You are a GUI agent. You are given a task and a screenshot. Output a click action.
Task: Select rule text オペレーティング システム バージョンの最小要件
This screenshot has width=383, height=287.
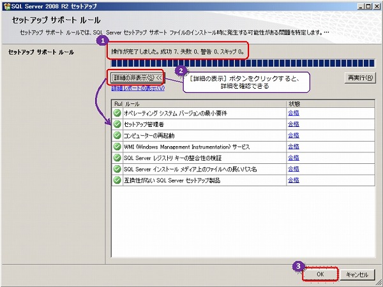click(x=176, y=113)
